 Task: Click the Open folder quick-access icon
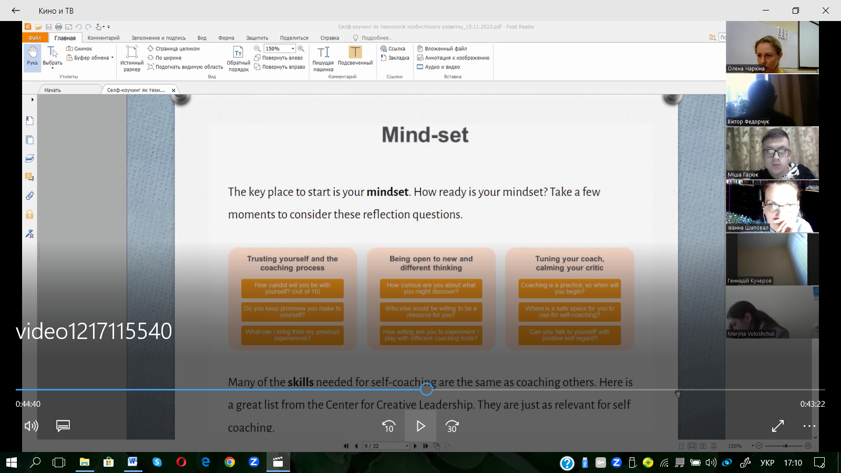[38, 27]
